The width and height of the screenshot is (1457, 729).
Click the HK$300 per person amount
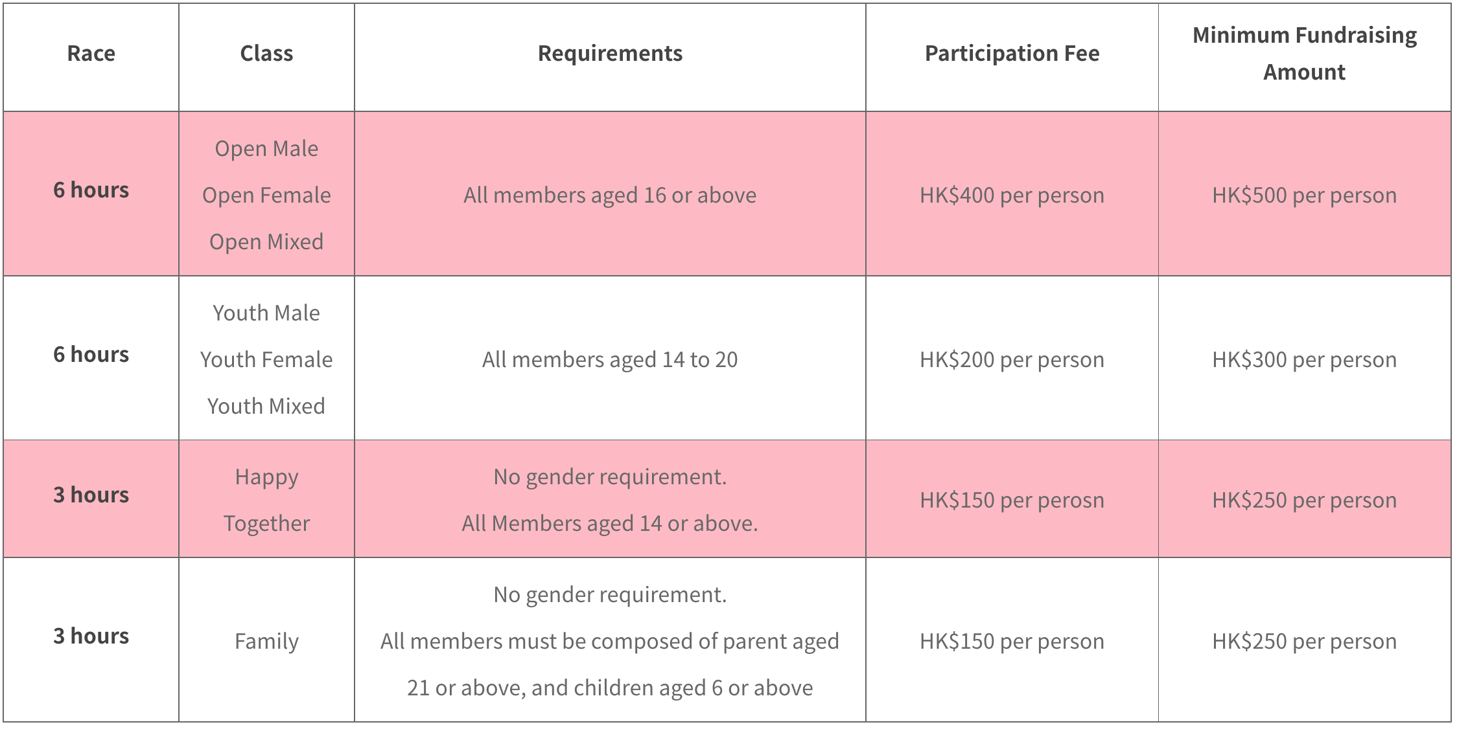[1304, 360]
